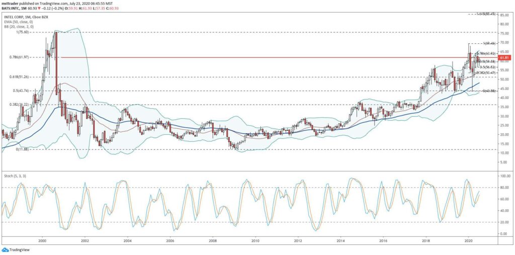Click the 'BB (20, close, 2, 0)' indicator legend
Image resolution: width=515 pixels, height=255 pixels.
19,27
